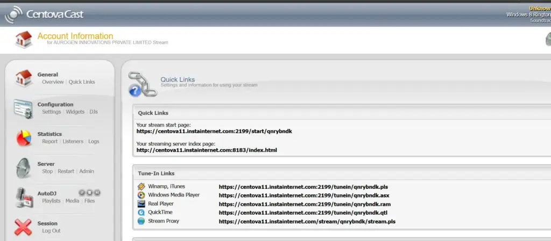
Task: Open the AutoDJ Files page
Action: pos(90,201)
